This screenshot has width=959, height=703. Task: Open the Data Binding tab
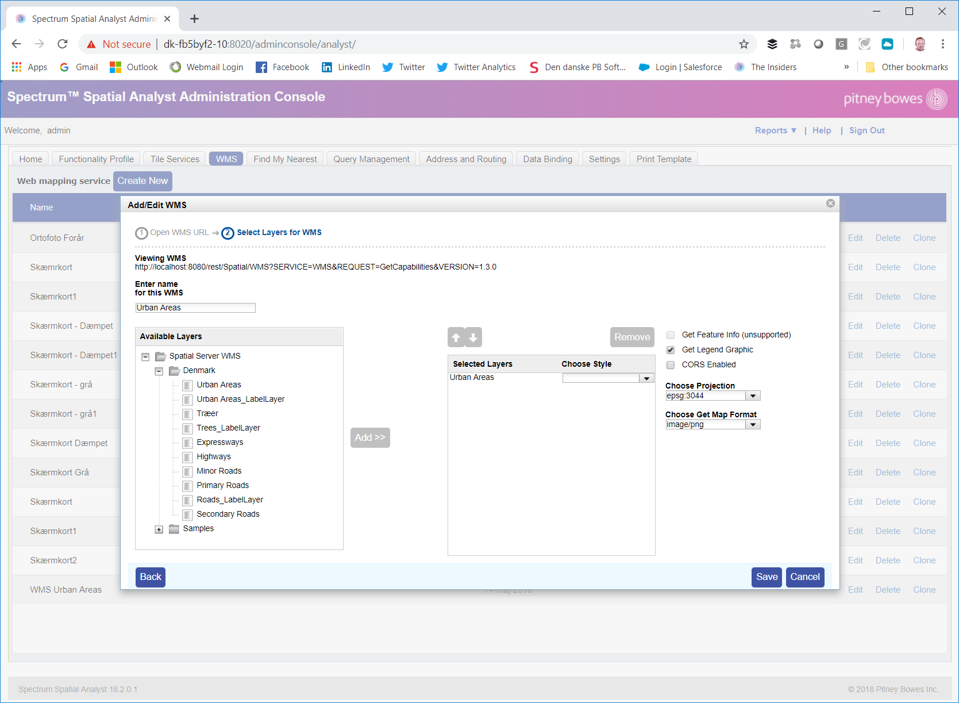[x=548, y=159]
